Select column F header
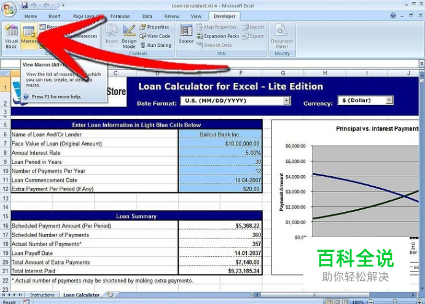Image resolution: width=425 pixels, height=304 pixels. tap(241, 73)
